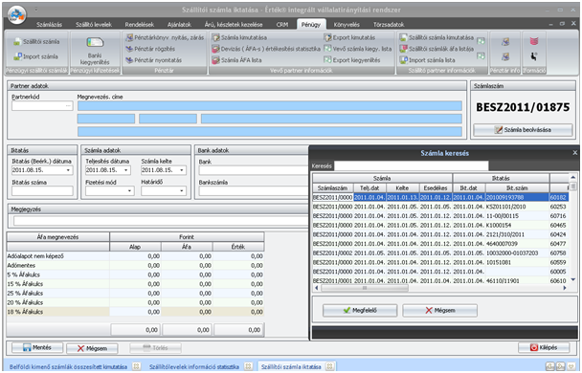Switch to the Számlázás ribbon tab
The image size is (582, 373).
pyautogui.click(x=50, y=25)
